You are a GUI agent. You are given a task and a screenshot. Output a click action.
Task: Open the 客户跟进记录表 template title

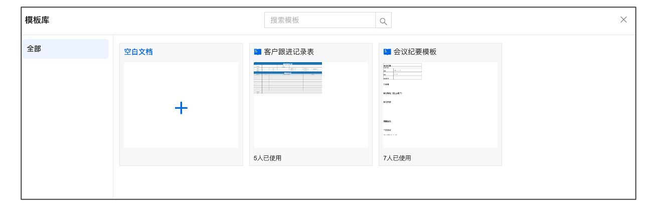289,52
